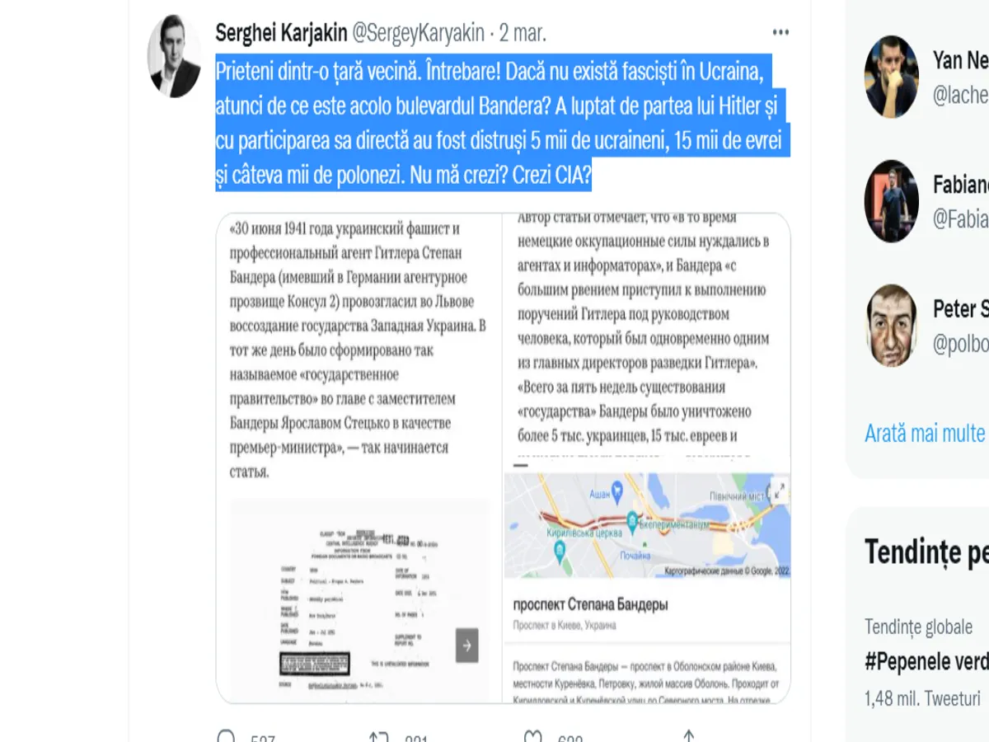Open Serghei Karjakin's profile avatar
Screen dimensions: 989x742
coord(174,56)
